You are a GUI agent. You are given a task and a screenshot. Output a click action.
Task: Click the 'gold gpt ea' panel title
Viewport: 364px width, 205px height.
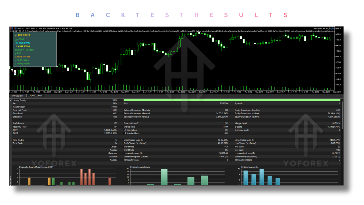(x=24, y=35)
